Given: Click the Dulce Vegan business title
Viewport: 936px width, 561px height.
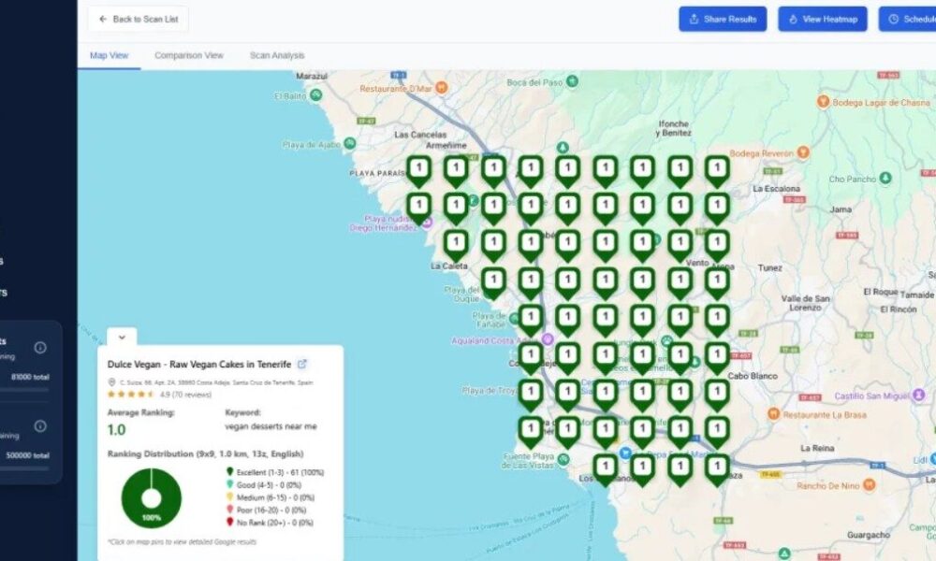Looking at the screenshot, I should point(199,365).
